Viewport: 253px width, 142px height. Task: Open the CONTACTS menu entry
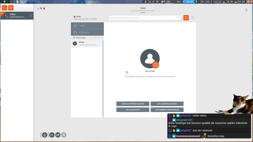tap(87, 32)
